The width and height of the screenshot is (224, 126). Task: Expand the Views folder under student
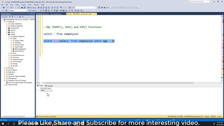point(9,53)
